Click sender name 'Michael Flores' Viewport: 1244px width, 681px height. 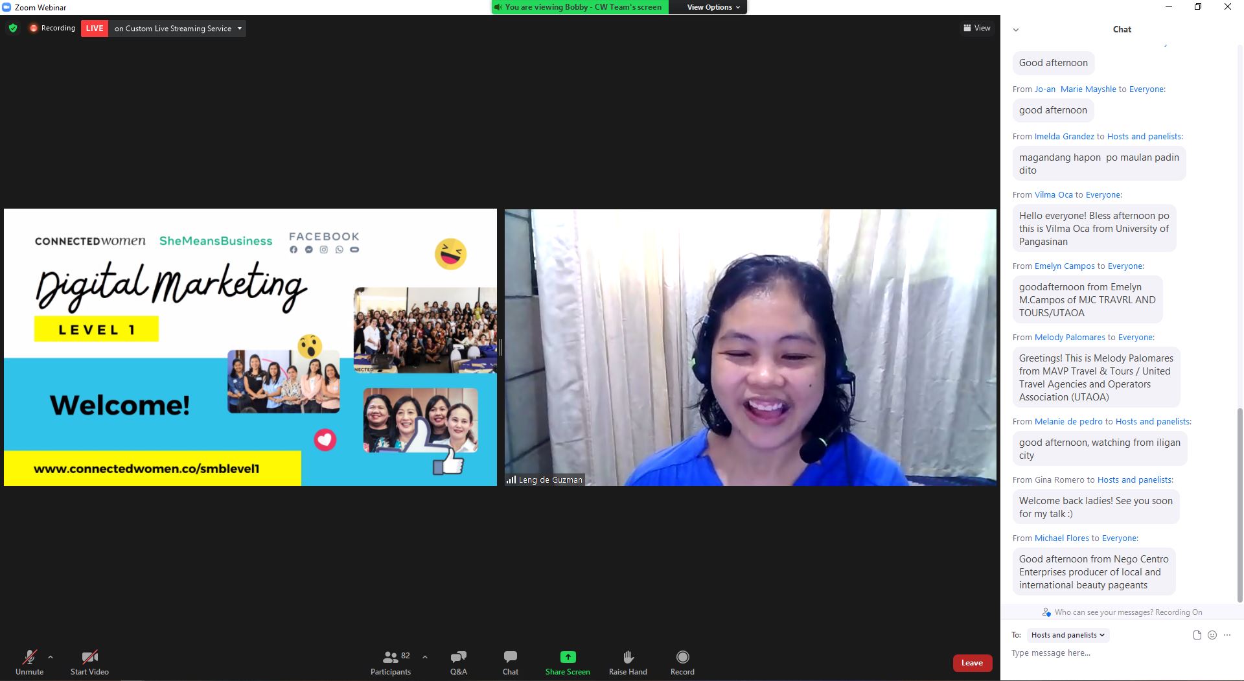point(1062,538)
